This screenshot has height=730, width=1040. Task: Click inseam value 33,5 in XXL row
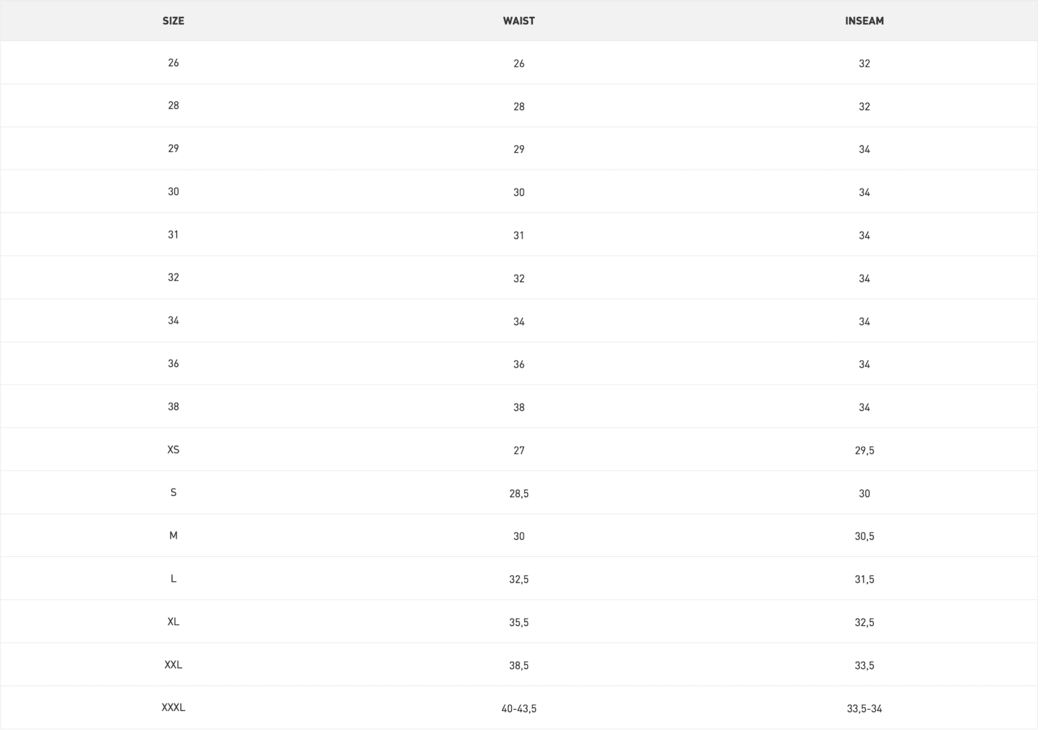864,666
